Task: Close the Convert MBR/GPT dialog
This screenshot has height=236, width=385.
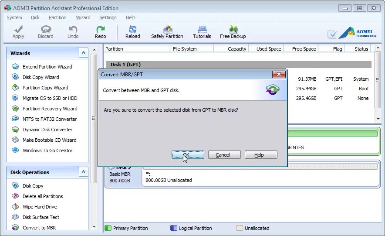Action: (x=279, y=74)
